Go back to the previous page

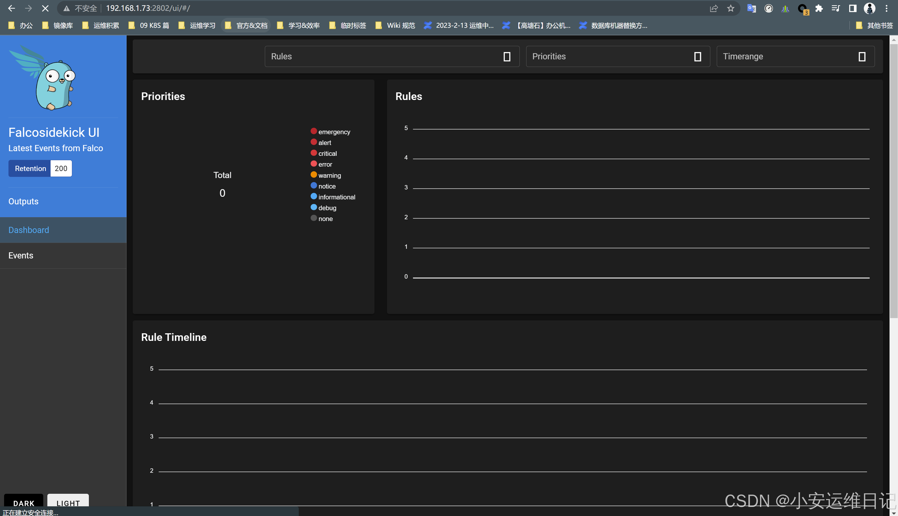click(11, 8)
